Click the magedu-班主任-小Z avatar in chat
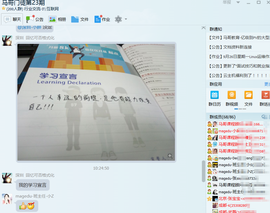Screen dimensions: 270x213 (7, 199)
